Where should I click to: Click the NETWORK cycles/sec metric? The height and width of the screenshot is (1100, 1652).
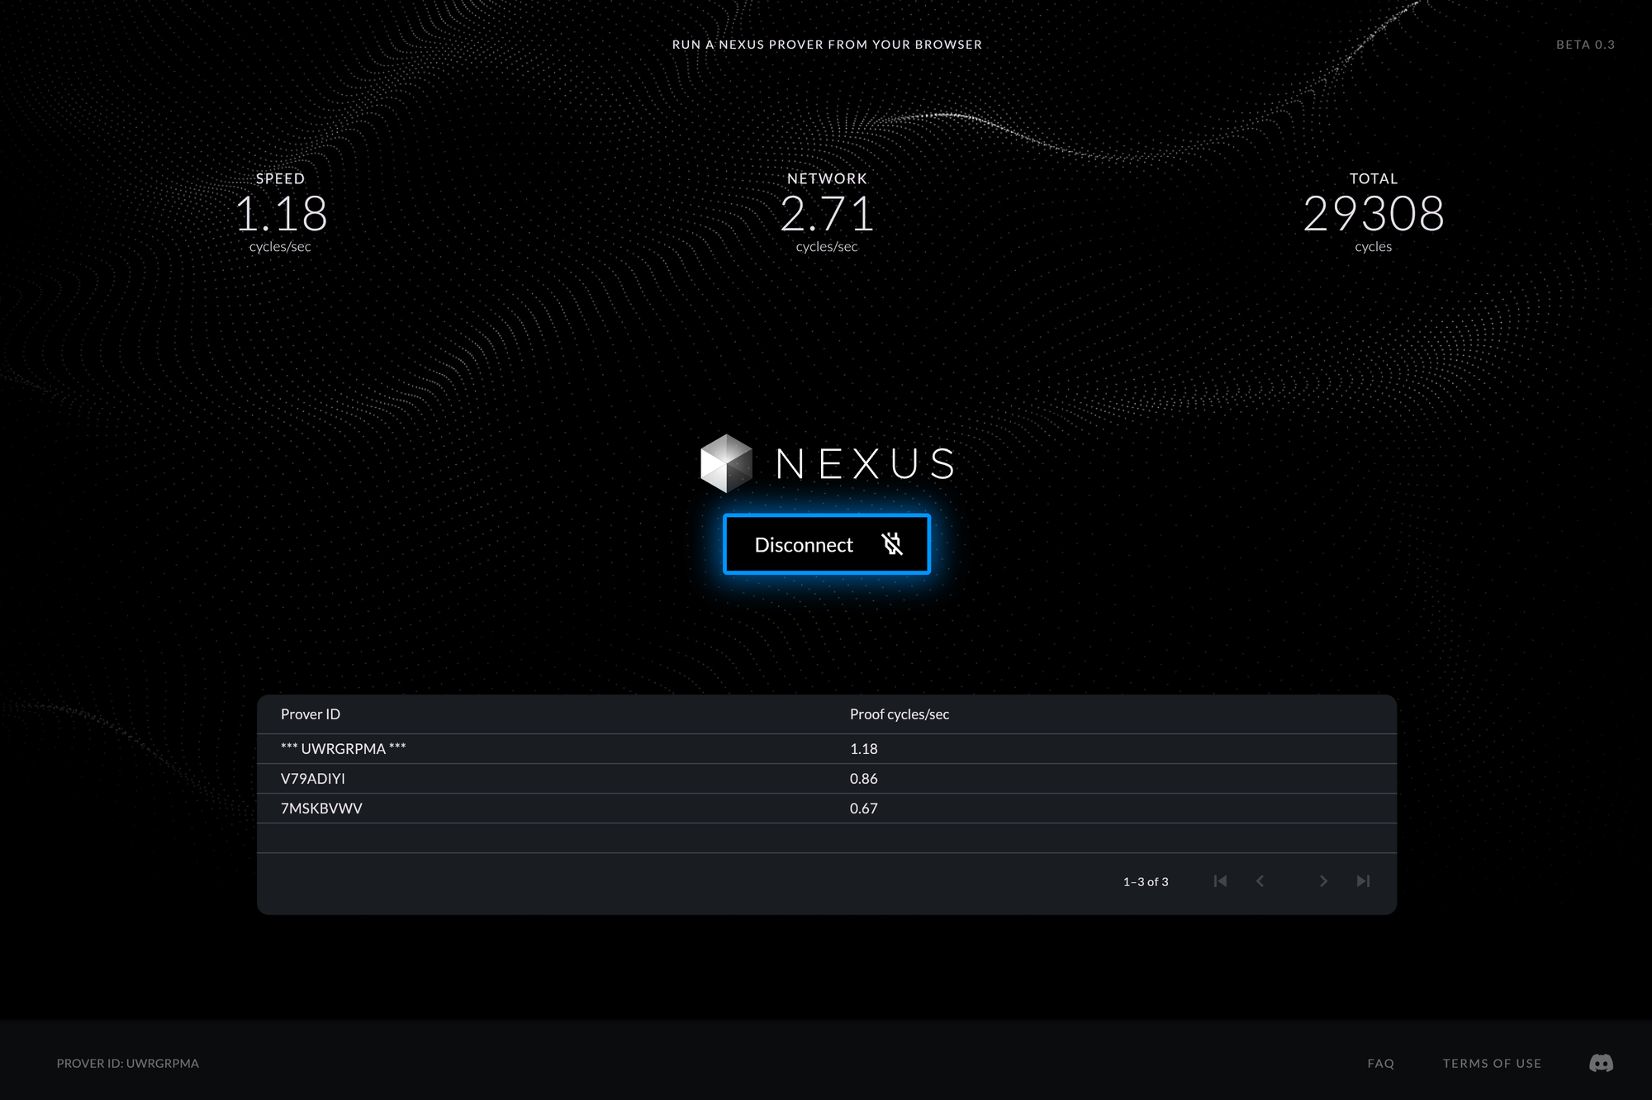coord(827,214)
